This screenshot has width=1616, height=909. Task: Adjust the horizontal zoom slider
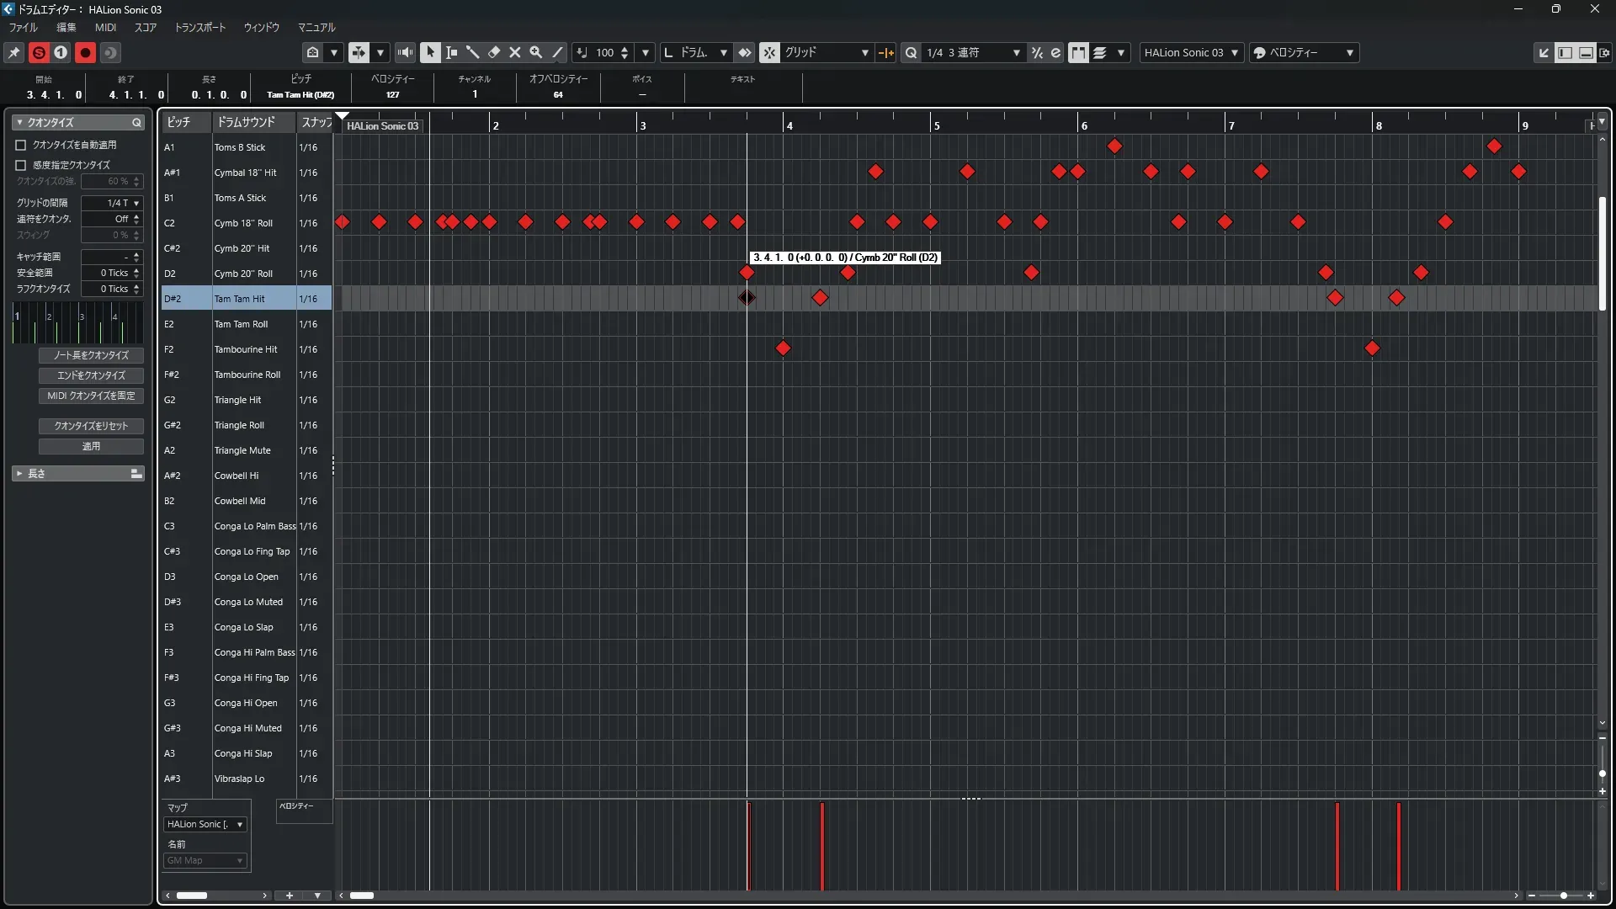(x=1563, y=896)
